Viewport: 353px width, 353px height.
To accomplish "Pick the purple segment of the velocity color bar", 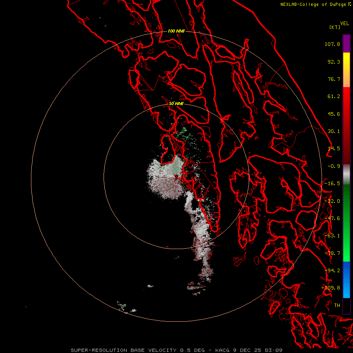I will pos(346,44).
